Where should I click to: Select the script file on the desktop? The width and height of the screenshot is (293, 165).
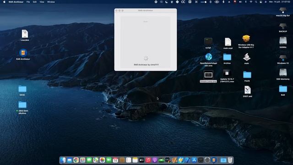[208, 41]
